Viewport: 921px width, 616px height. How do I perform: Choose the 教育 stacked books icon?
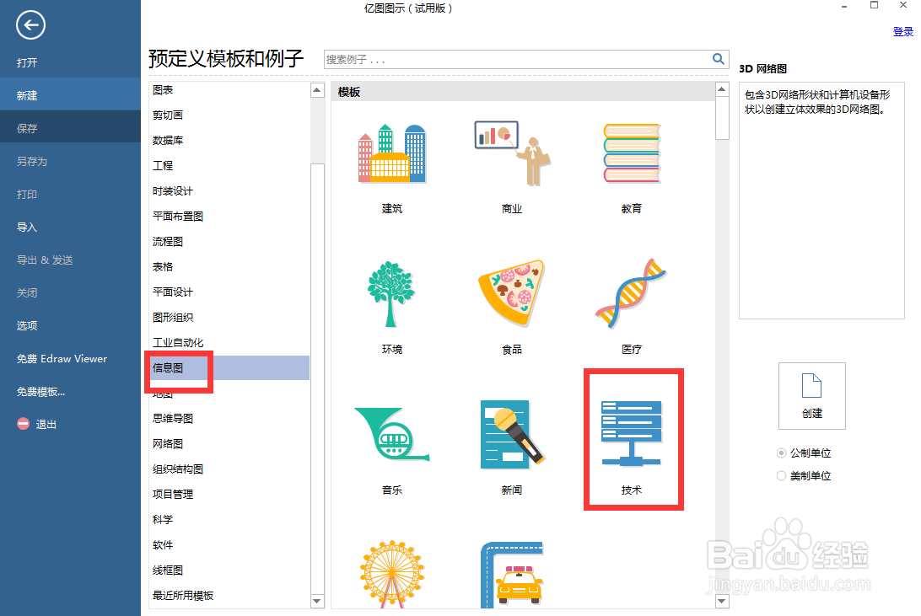tap(632, 153)
